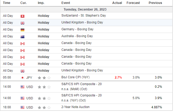The width and height of the screenshot is (174, 112).
Task: Click Switzerland - St. Stephen's Day event
Action: [x=83, y=16]
